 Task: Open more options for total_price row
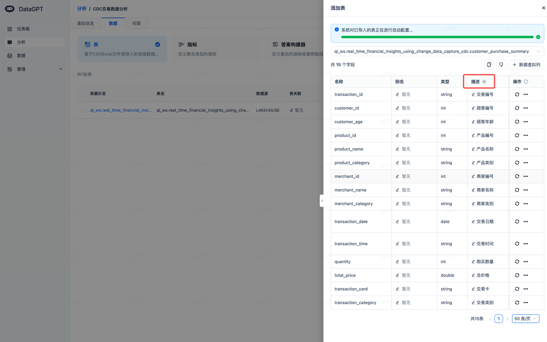pos(526,275)
